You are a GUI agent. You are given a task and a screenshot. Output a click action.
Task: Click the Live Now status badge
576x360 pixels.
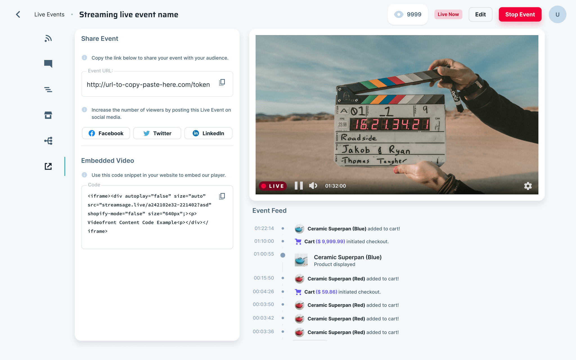(448, 14)
